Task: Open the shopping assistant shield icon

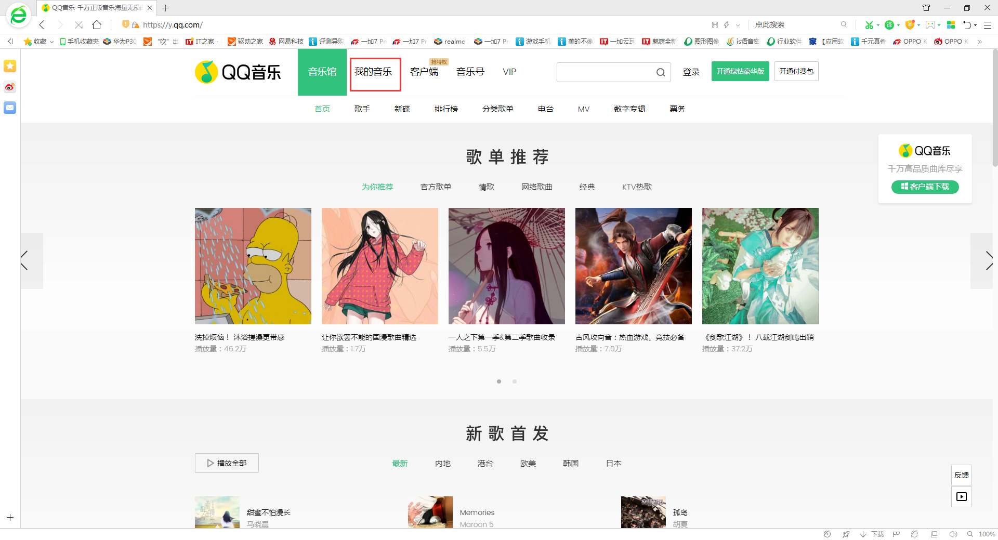Action: coord(910,25)
